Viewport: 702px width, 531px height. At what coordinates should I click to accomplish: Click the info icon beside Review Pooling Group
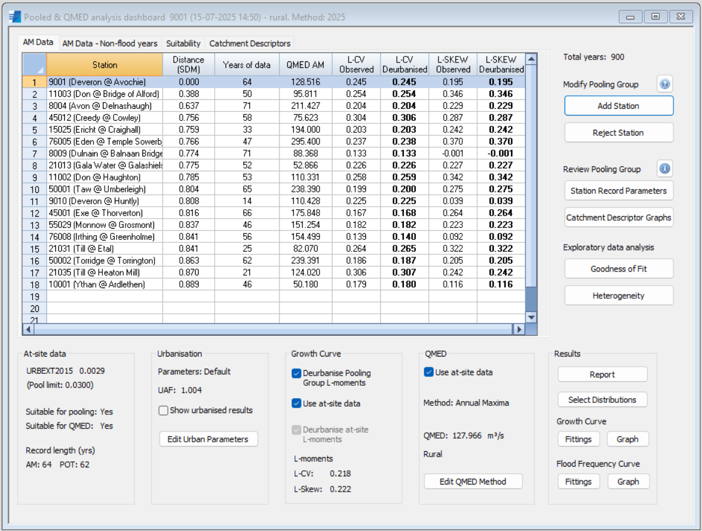[665, 169]
